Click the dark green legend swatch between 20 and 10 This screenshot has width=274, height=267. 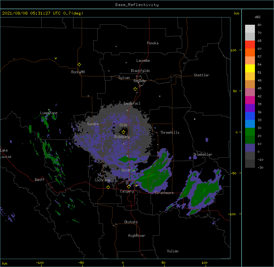250,140
